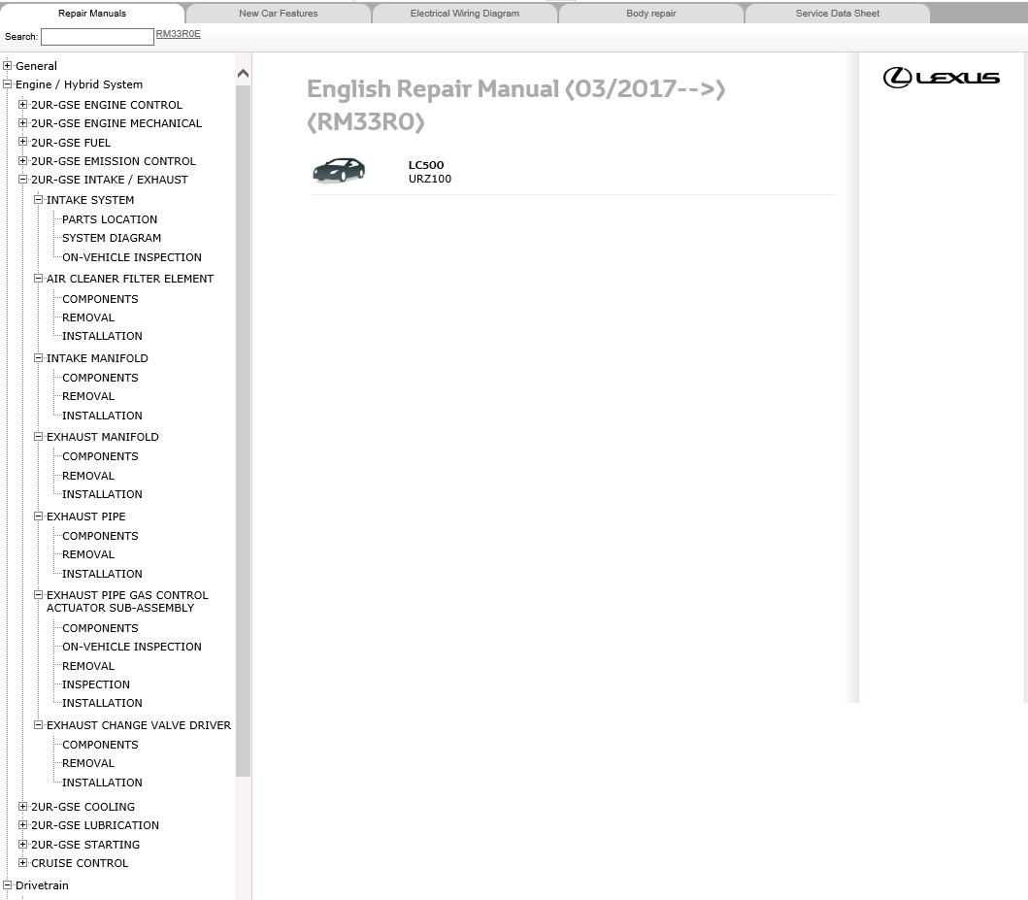Click the Lexus logo
The width and height of the screenshot is (1028, 900).
941,78
